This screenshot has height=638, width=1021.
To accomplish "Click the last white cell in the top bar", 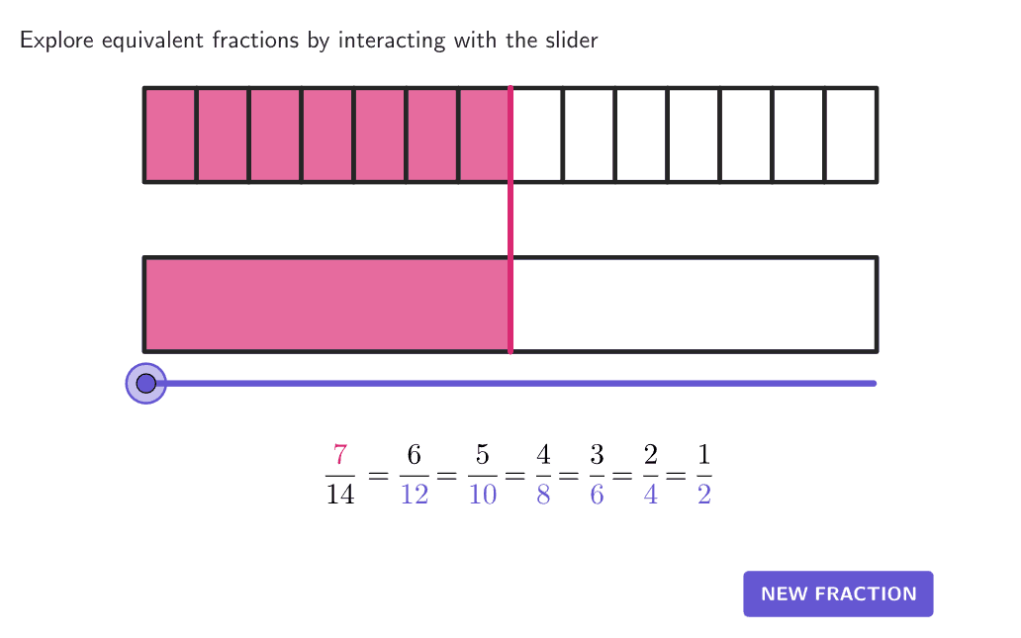I will coord(851,135).
